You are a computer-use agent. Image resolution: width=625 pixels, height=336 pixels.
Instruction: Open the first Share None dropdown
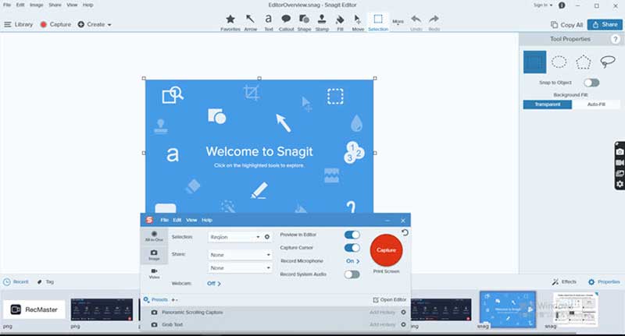pyautogui.click(x=239, y=255)
